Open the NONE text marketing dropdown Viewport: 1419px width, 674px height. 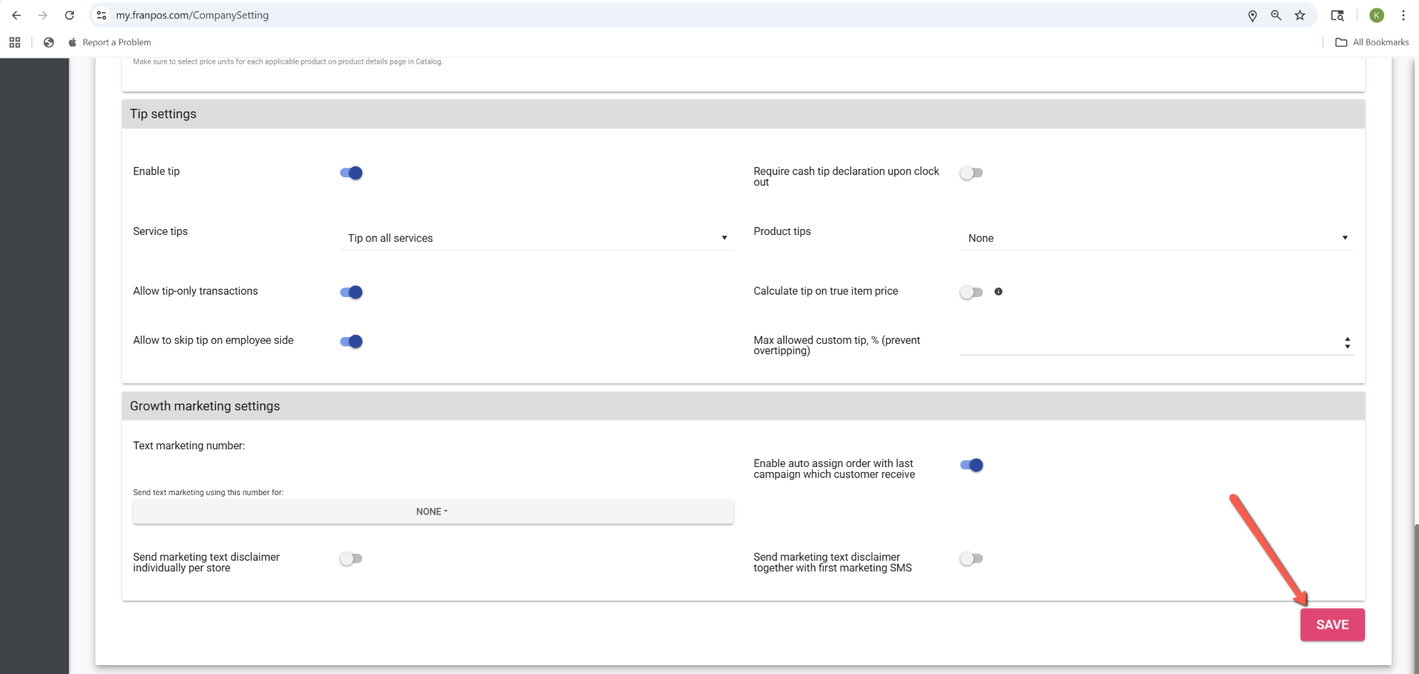433,511
